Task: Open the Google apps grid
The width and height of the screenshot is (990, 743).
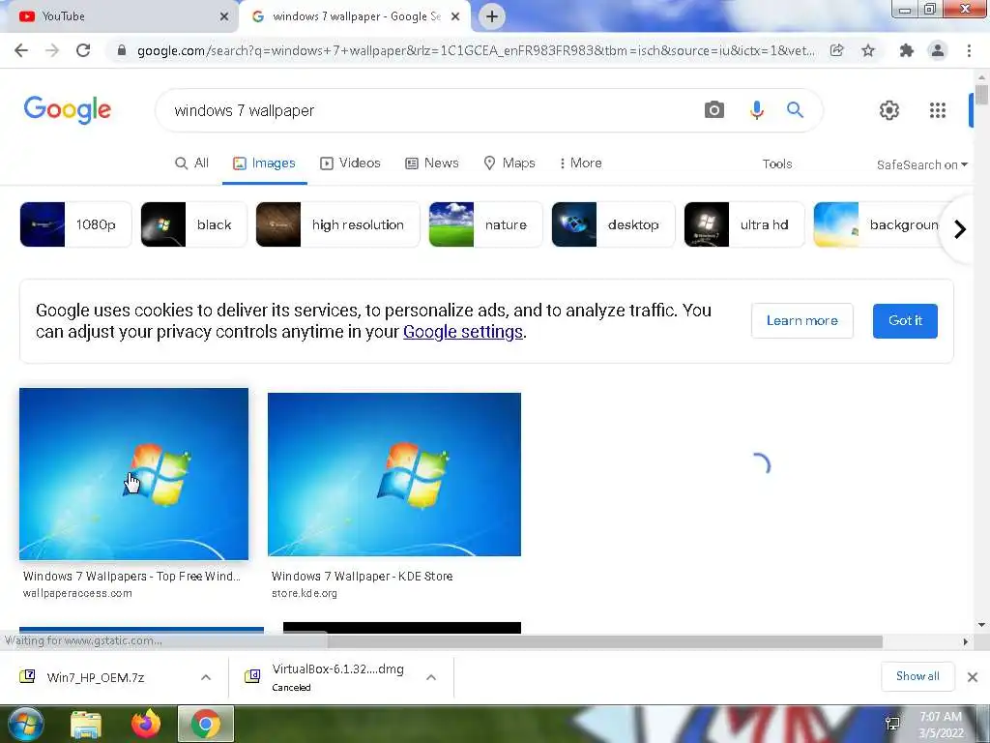Action: (x=938, y=110)
